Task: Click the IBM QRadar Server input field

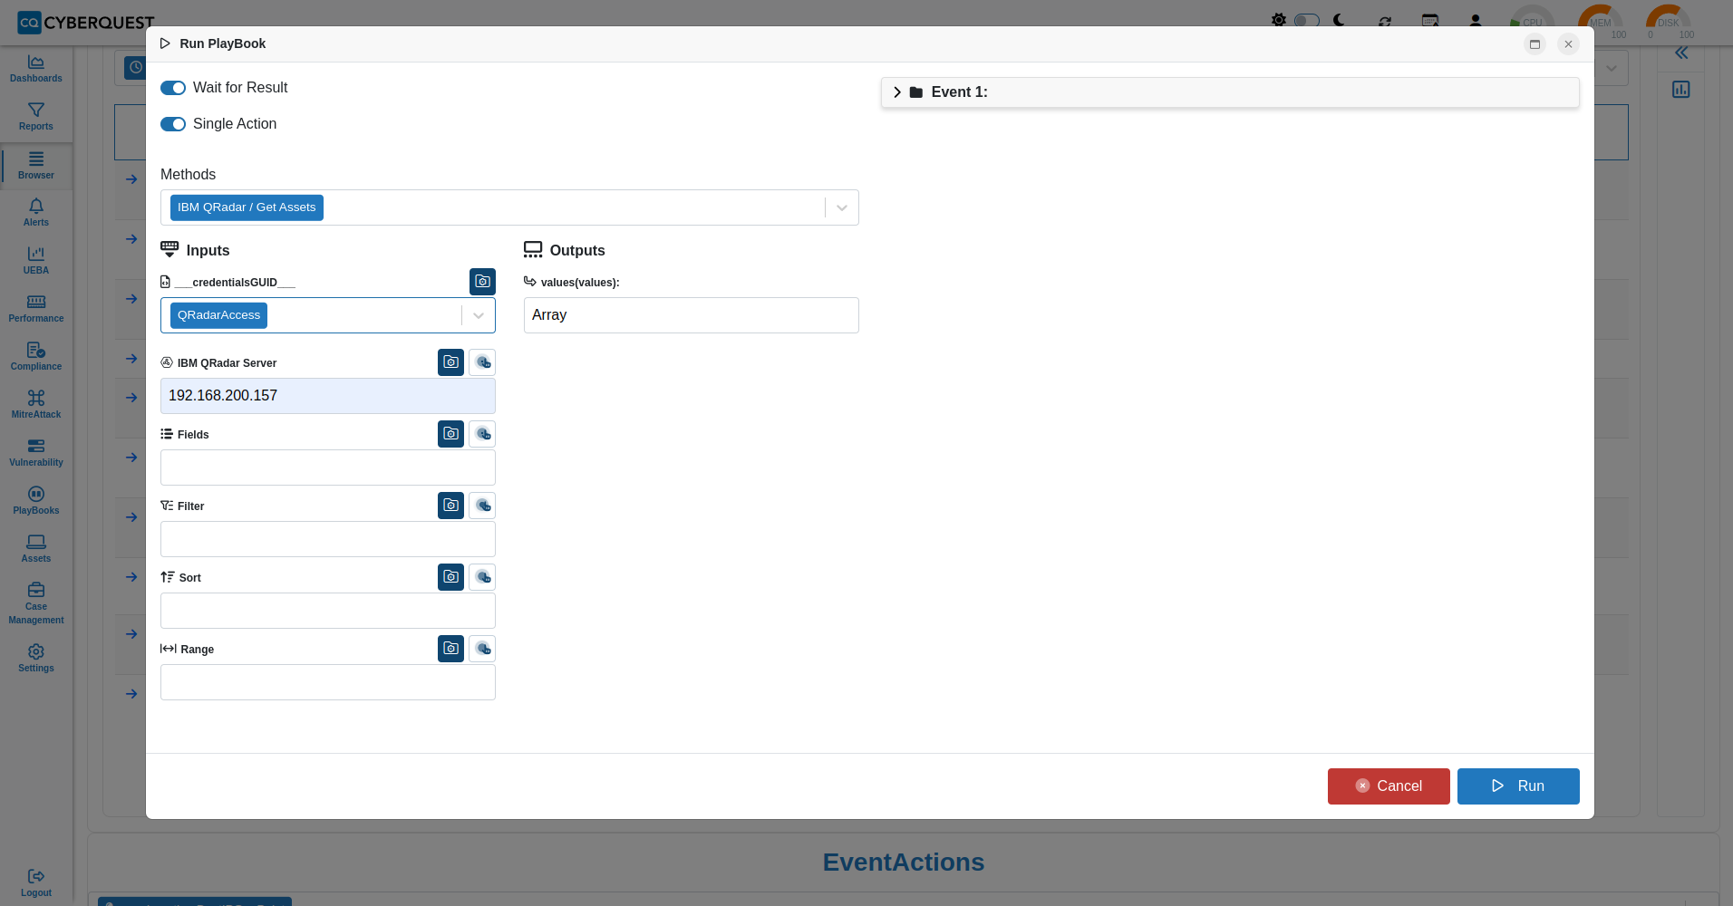Action: (328, 396)
